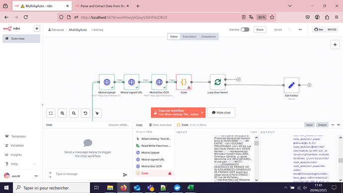Reset canvas zoom level
The height and width of the screenshot is (193, 343).
(86, 113)
